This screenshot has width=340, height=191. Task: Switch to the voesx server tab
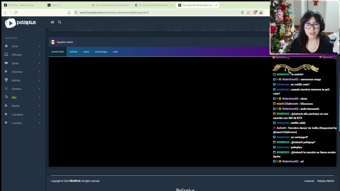86,52
